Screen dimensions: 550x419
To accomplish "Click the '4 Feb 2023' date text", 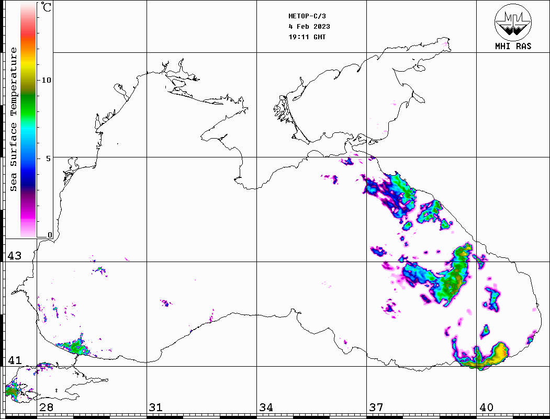I will click(x=309, y=27).
